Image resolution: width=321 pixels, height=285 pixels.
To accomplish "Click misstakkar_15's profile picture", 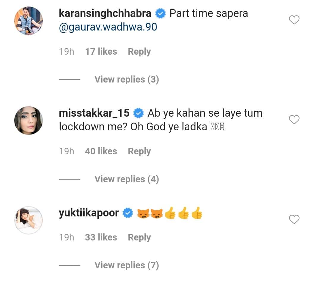I will point(28,121).
